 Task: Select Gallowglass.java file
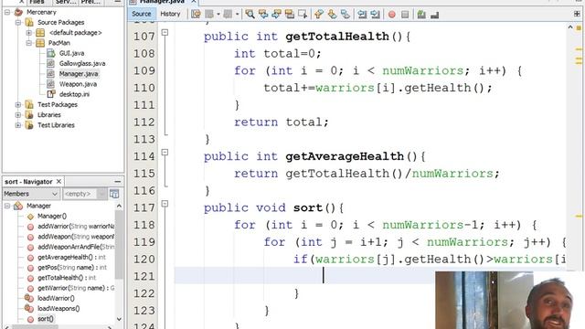(82, 63)
